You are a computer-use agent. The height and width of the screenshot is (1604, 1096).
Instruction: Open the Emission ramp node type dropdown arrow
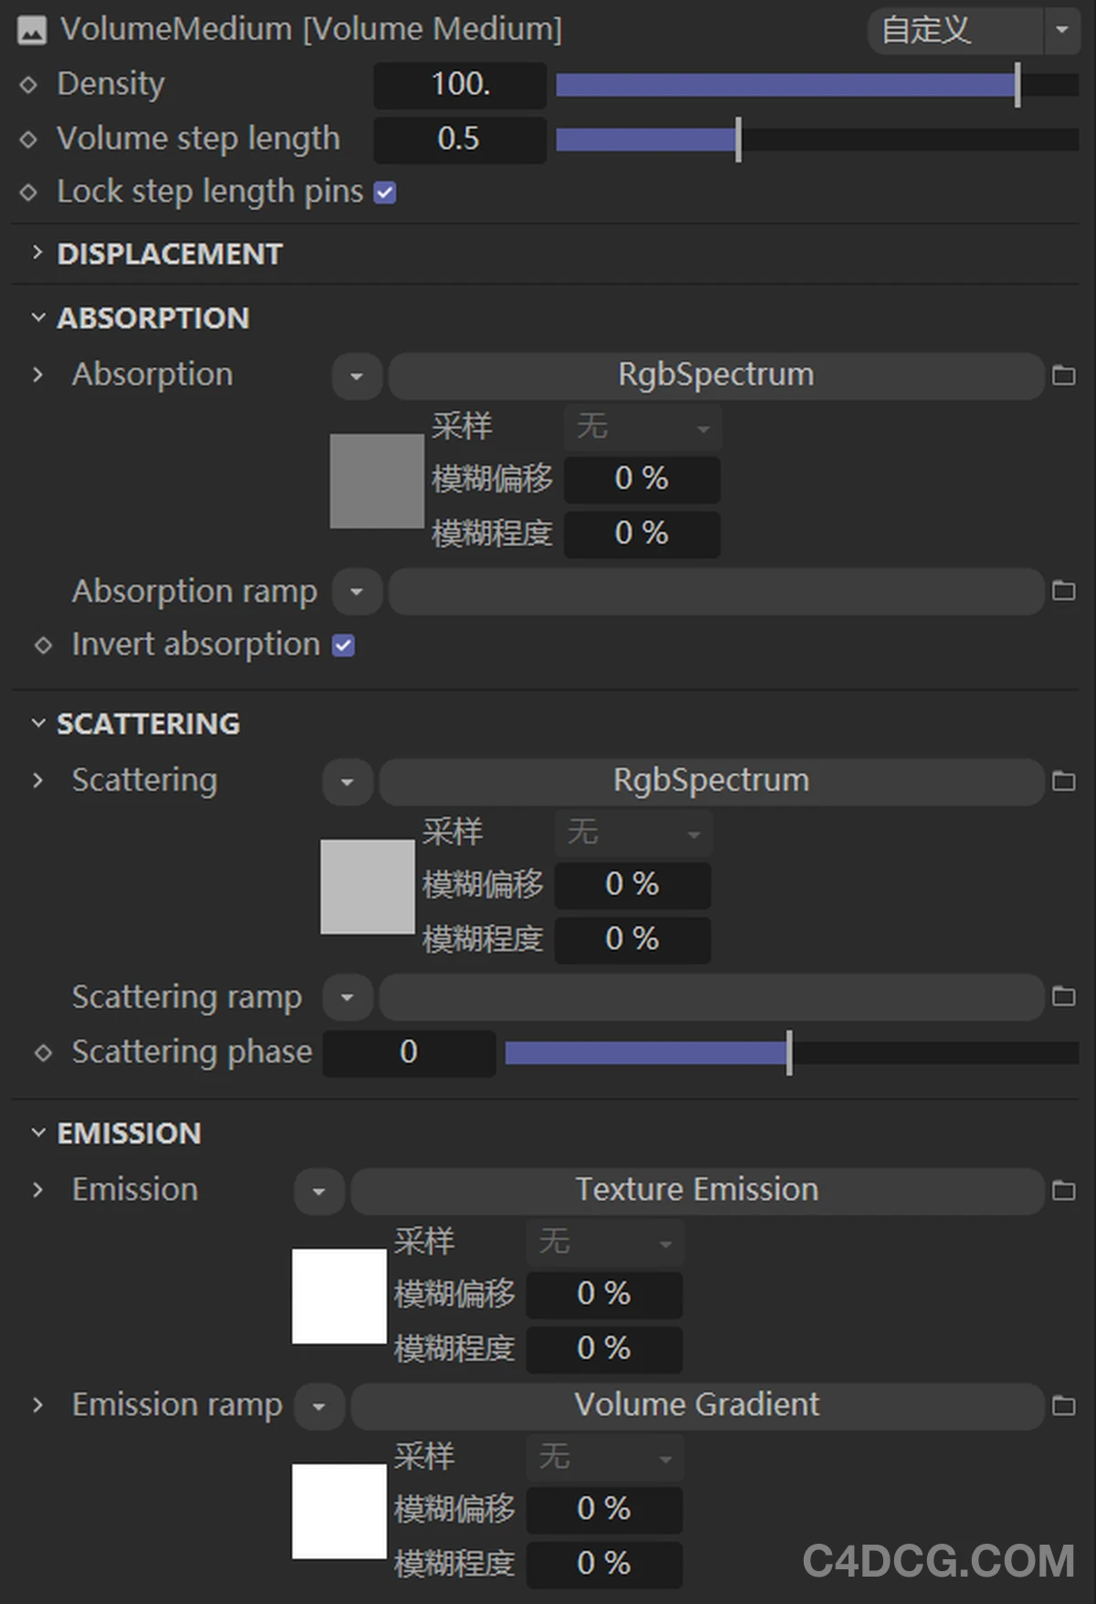point(319,1406)
